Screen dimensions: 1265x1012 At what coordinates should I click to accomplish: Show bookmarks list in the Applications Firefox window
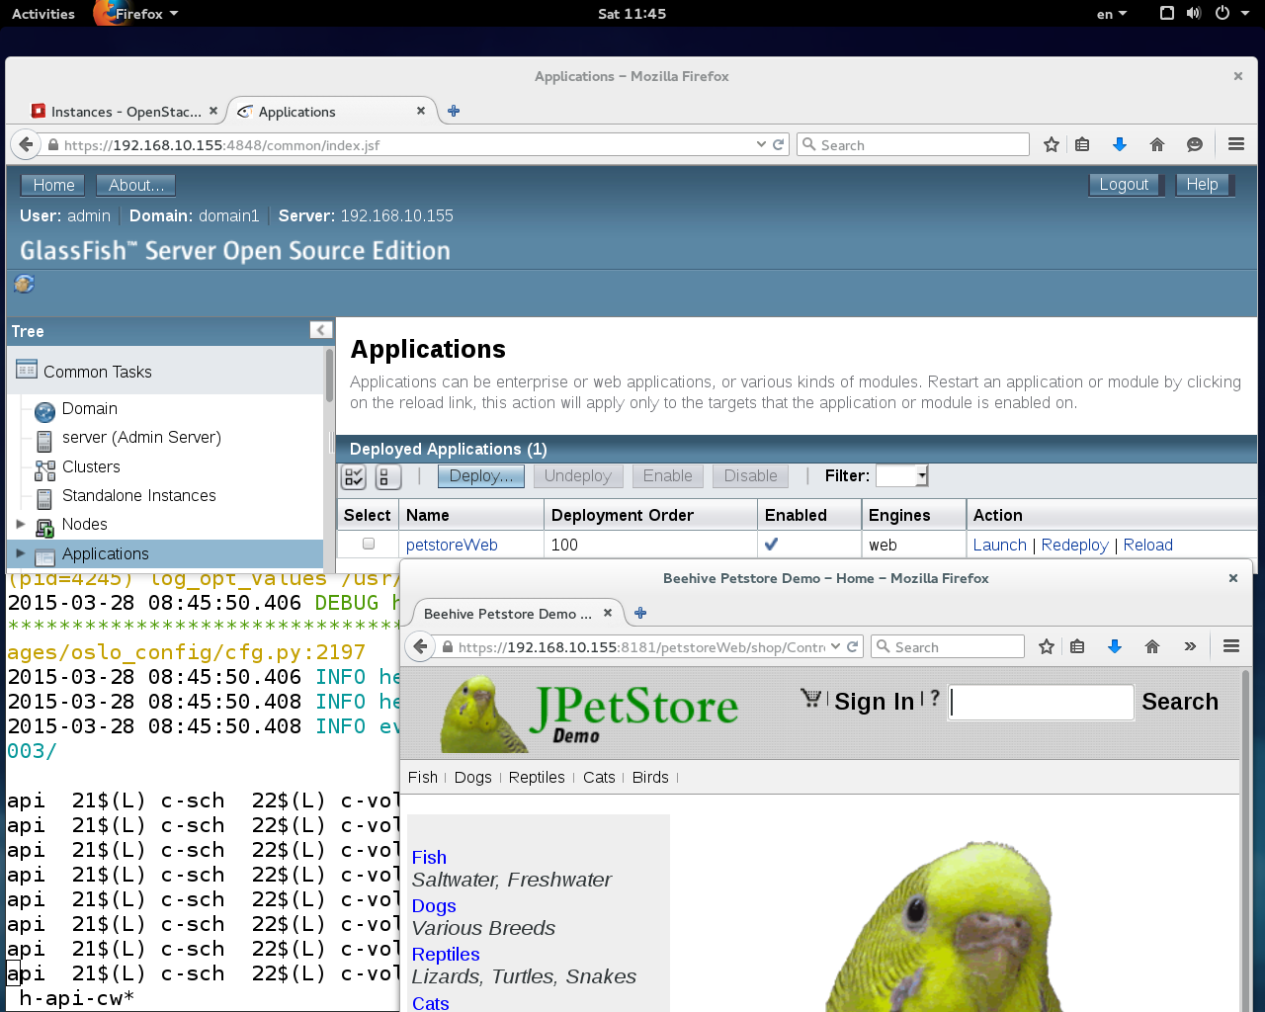(1082, 144)
